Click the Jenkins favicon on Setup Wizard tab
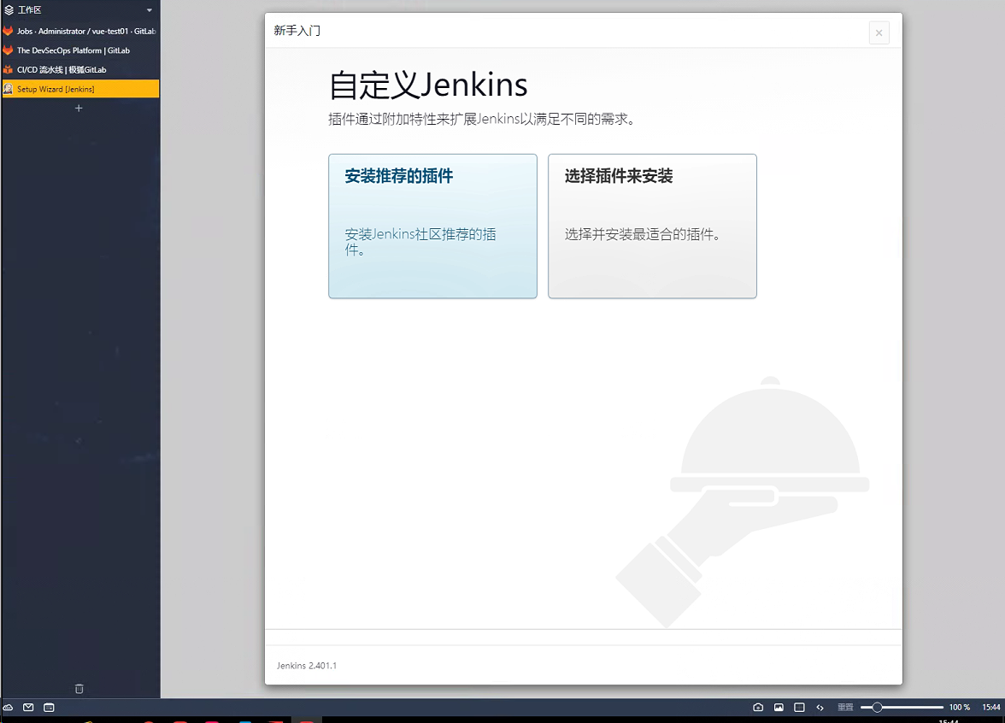Image resolution: width=1005 pixels, height=723 pixels. [9, 89]
